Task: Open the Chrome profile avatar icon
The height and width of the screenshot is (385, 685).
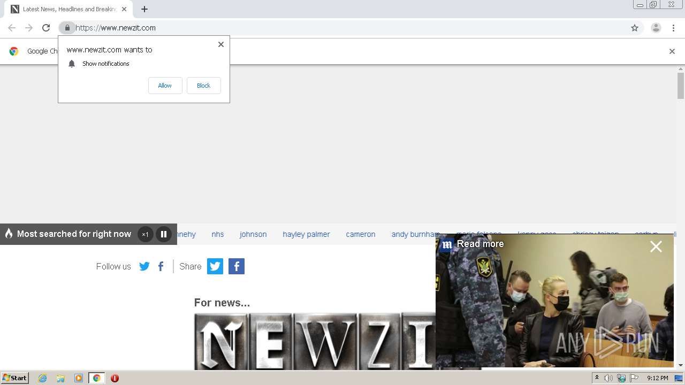Action: [x=656, y=28]
